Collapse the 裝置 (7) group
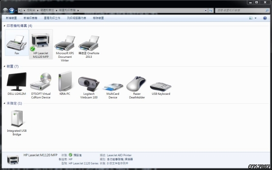Viewport: 272px width, 170px height. tap(5, 66)
